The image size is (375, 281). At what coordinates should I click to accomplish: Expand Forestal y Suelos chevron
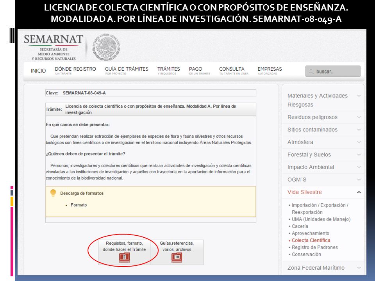359,155
